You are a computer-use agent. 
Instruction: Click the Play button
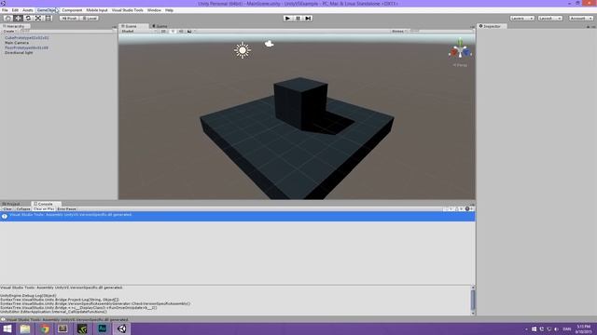(288, 19)
